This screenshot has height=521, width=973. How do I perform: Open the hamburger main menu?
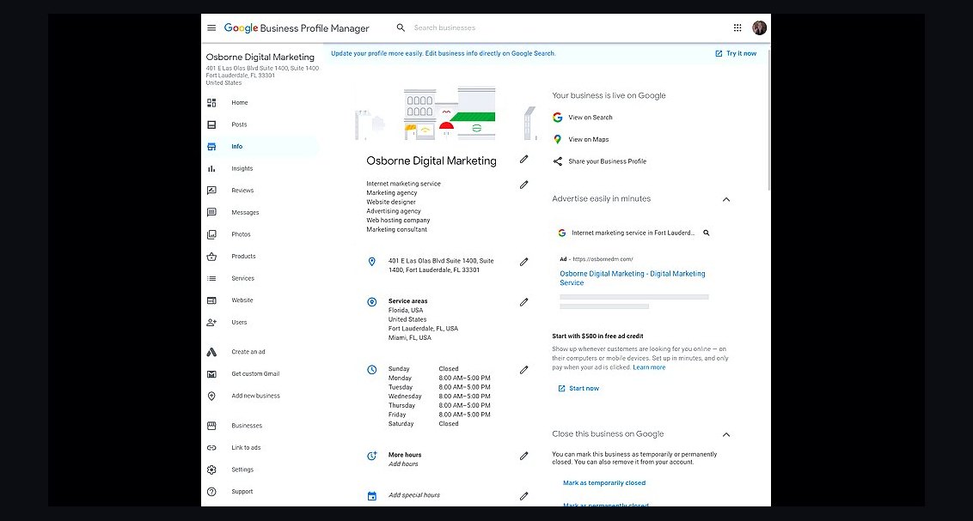[211, 27]
